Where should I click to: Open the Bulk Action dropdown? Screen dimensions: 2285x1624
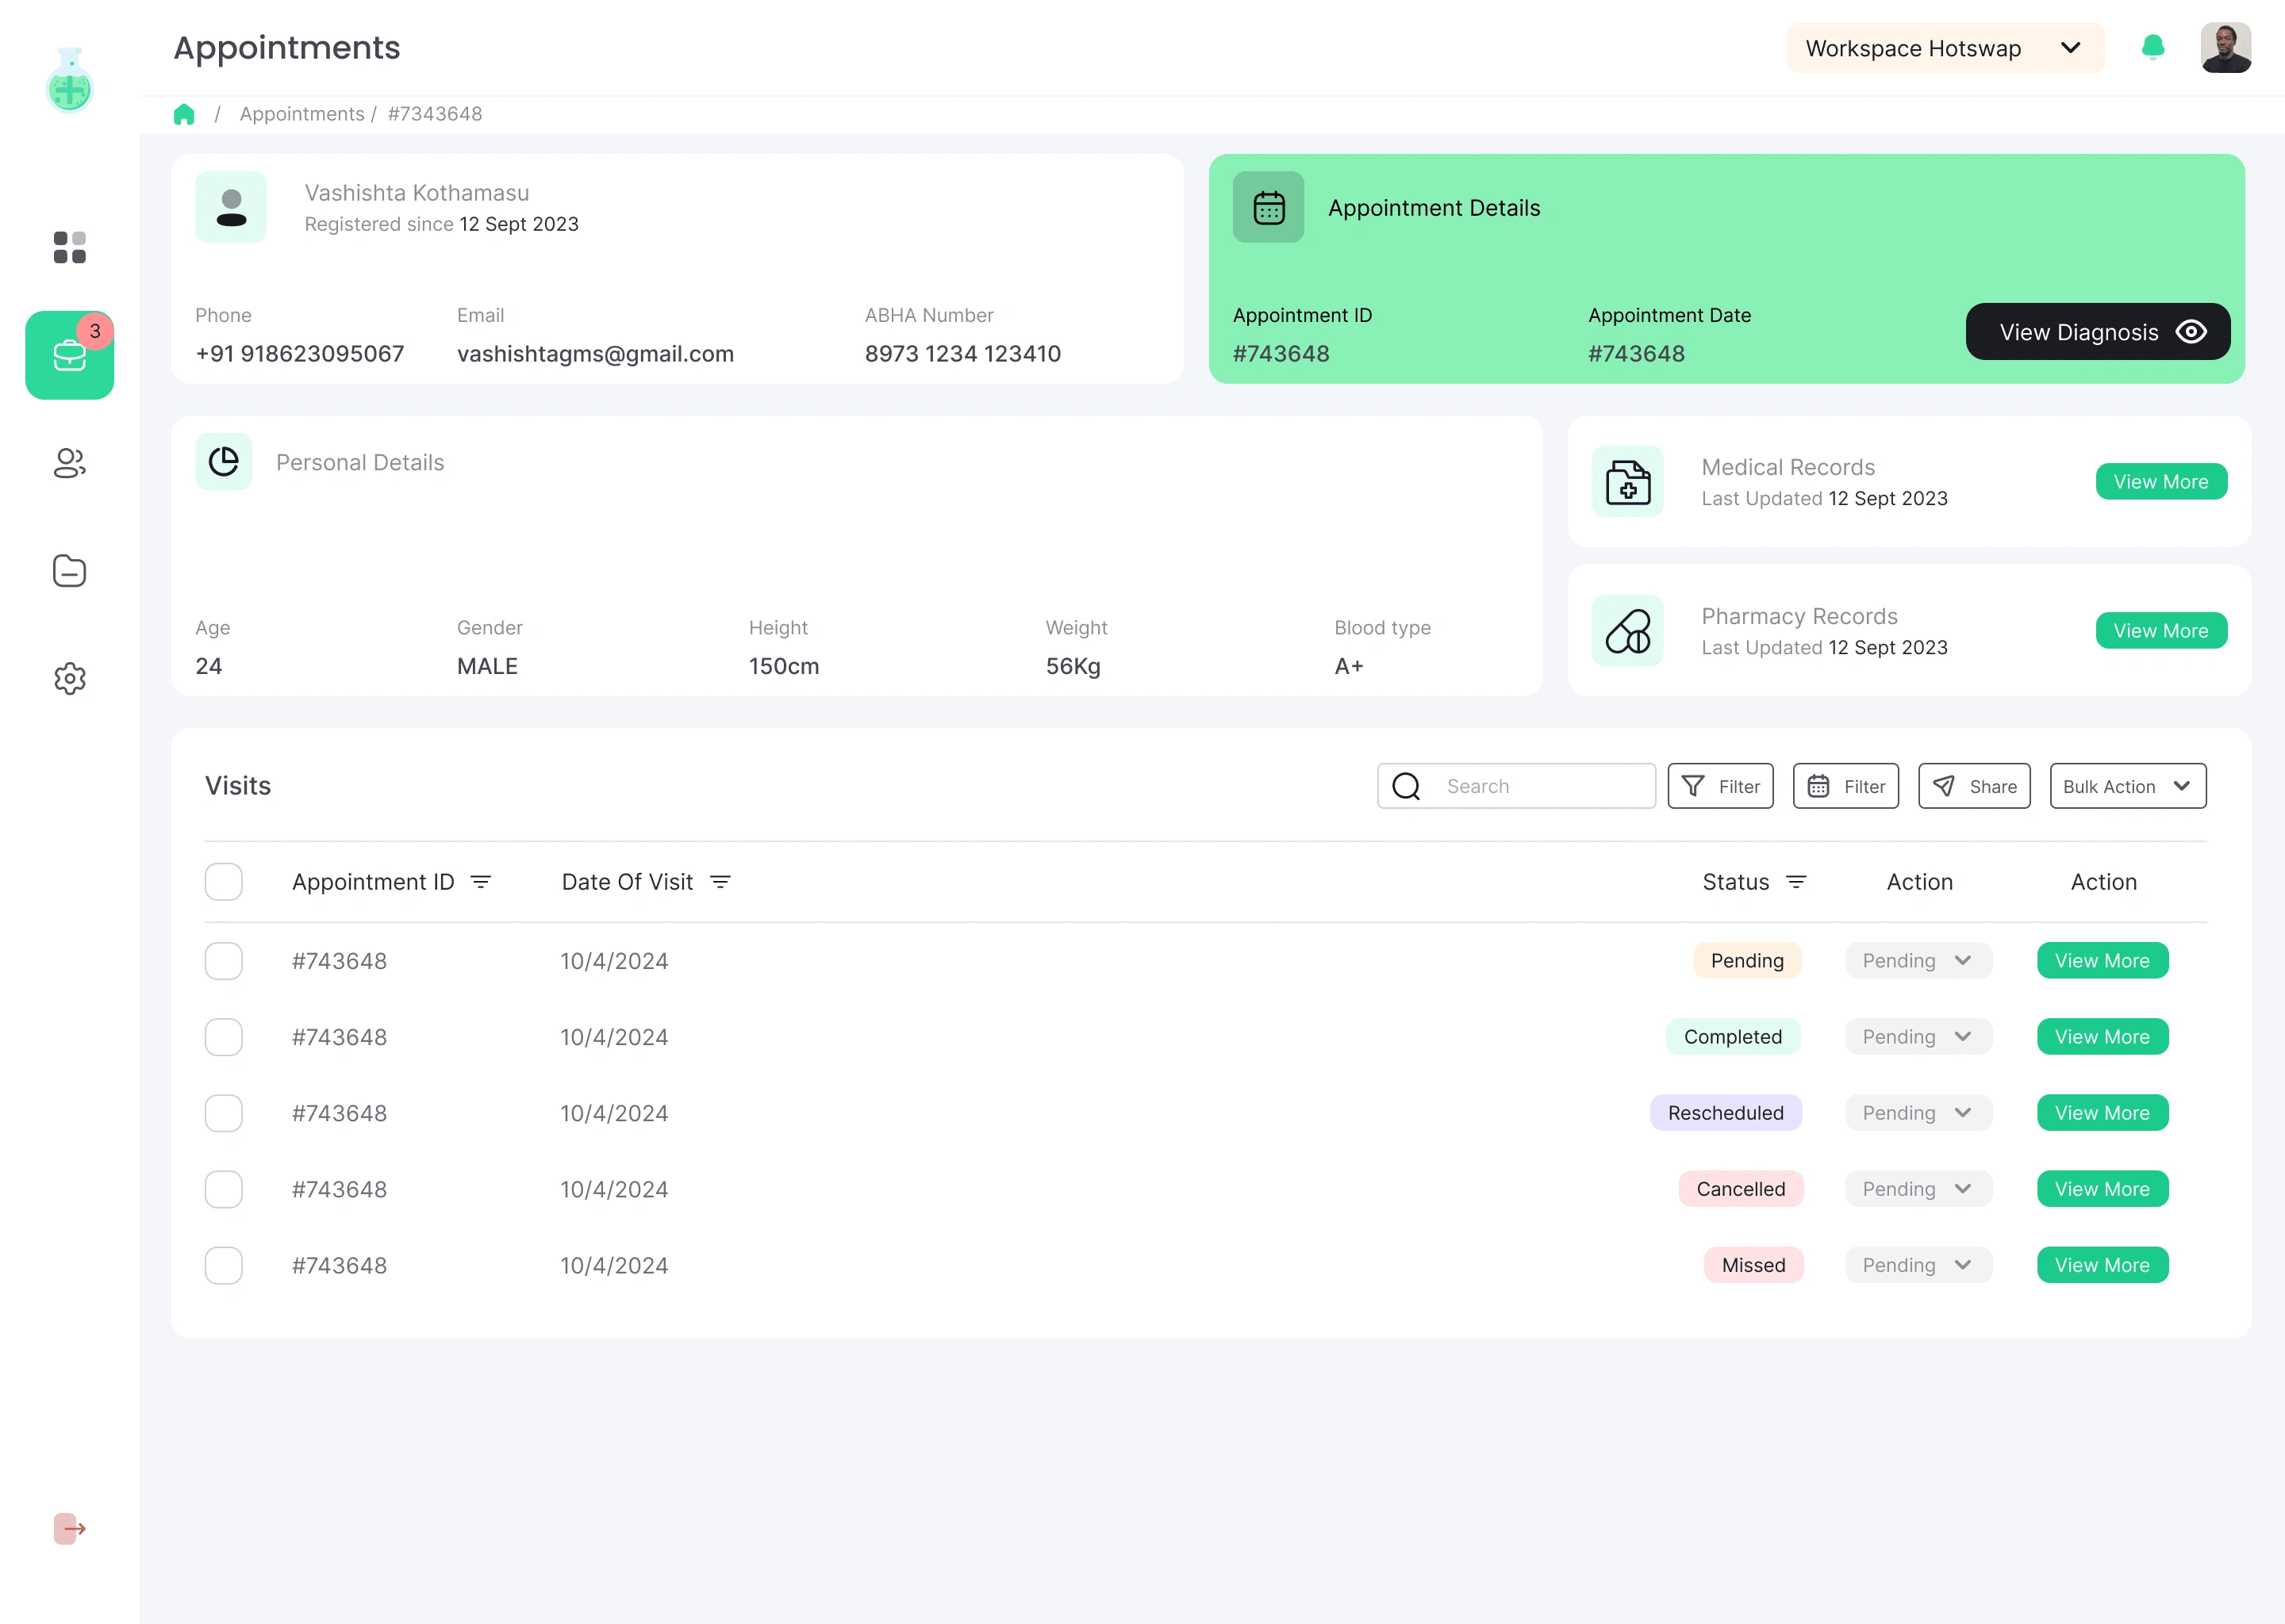pyautogui.click(x=2127, y=786)
